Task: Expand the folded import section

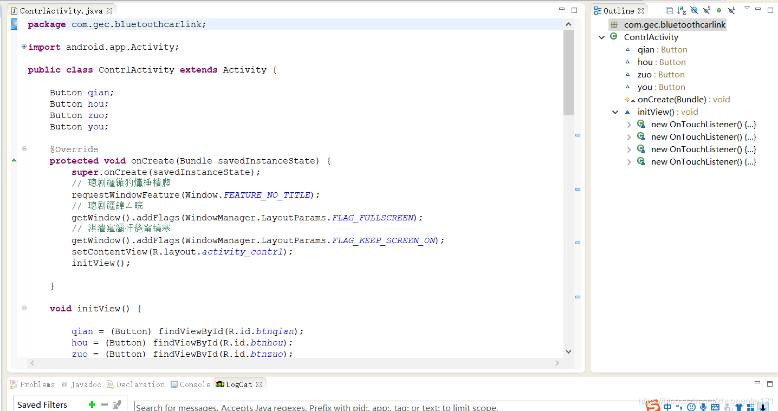Action: pos(24,47)
